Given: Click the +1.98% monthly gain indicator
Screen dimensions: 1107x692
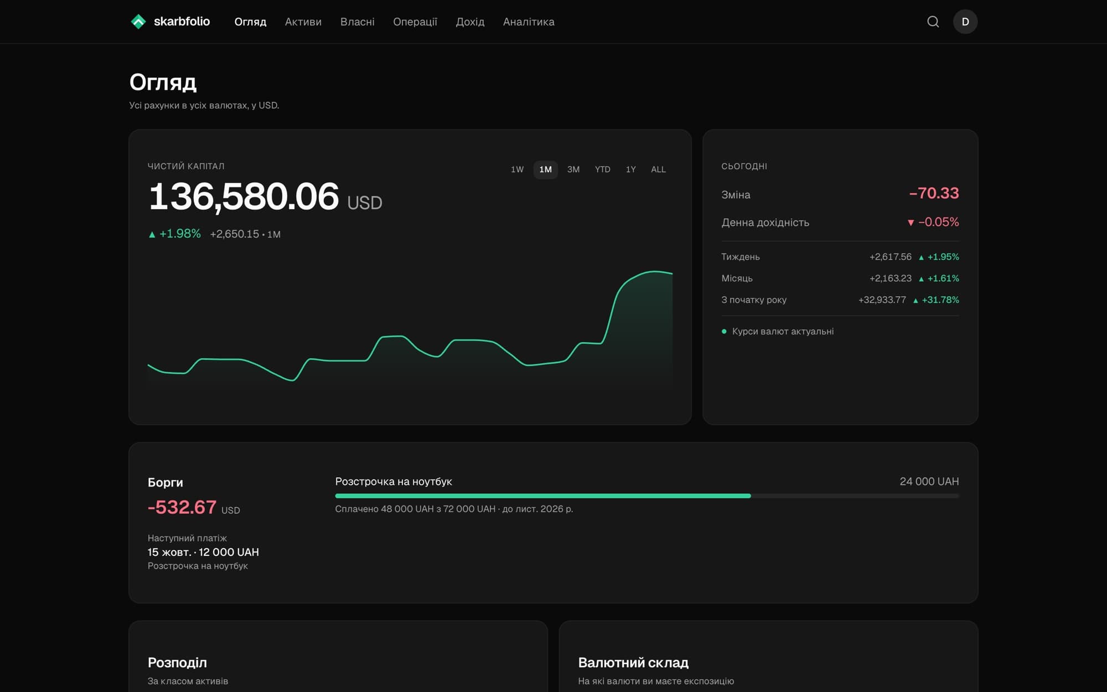Looking at the screenshot, I should [x=174, y=234].
